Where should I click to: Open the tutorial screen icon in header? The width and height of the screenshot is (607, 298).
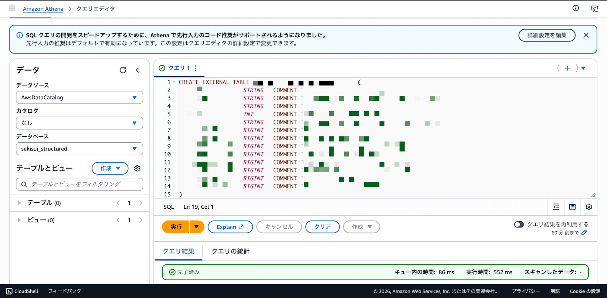[x=594, y=8]
